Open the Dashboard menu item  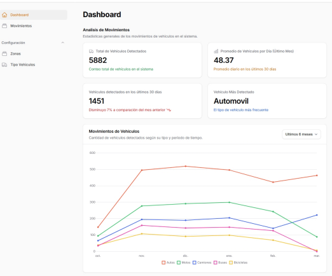click(34, 15)
